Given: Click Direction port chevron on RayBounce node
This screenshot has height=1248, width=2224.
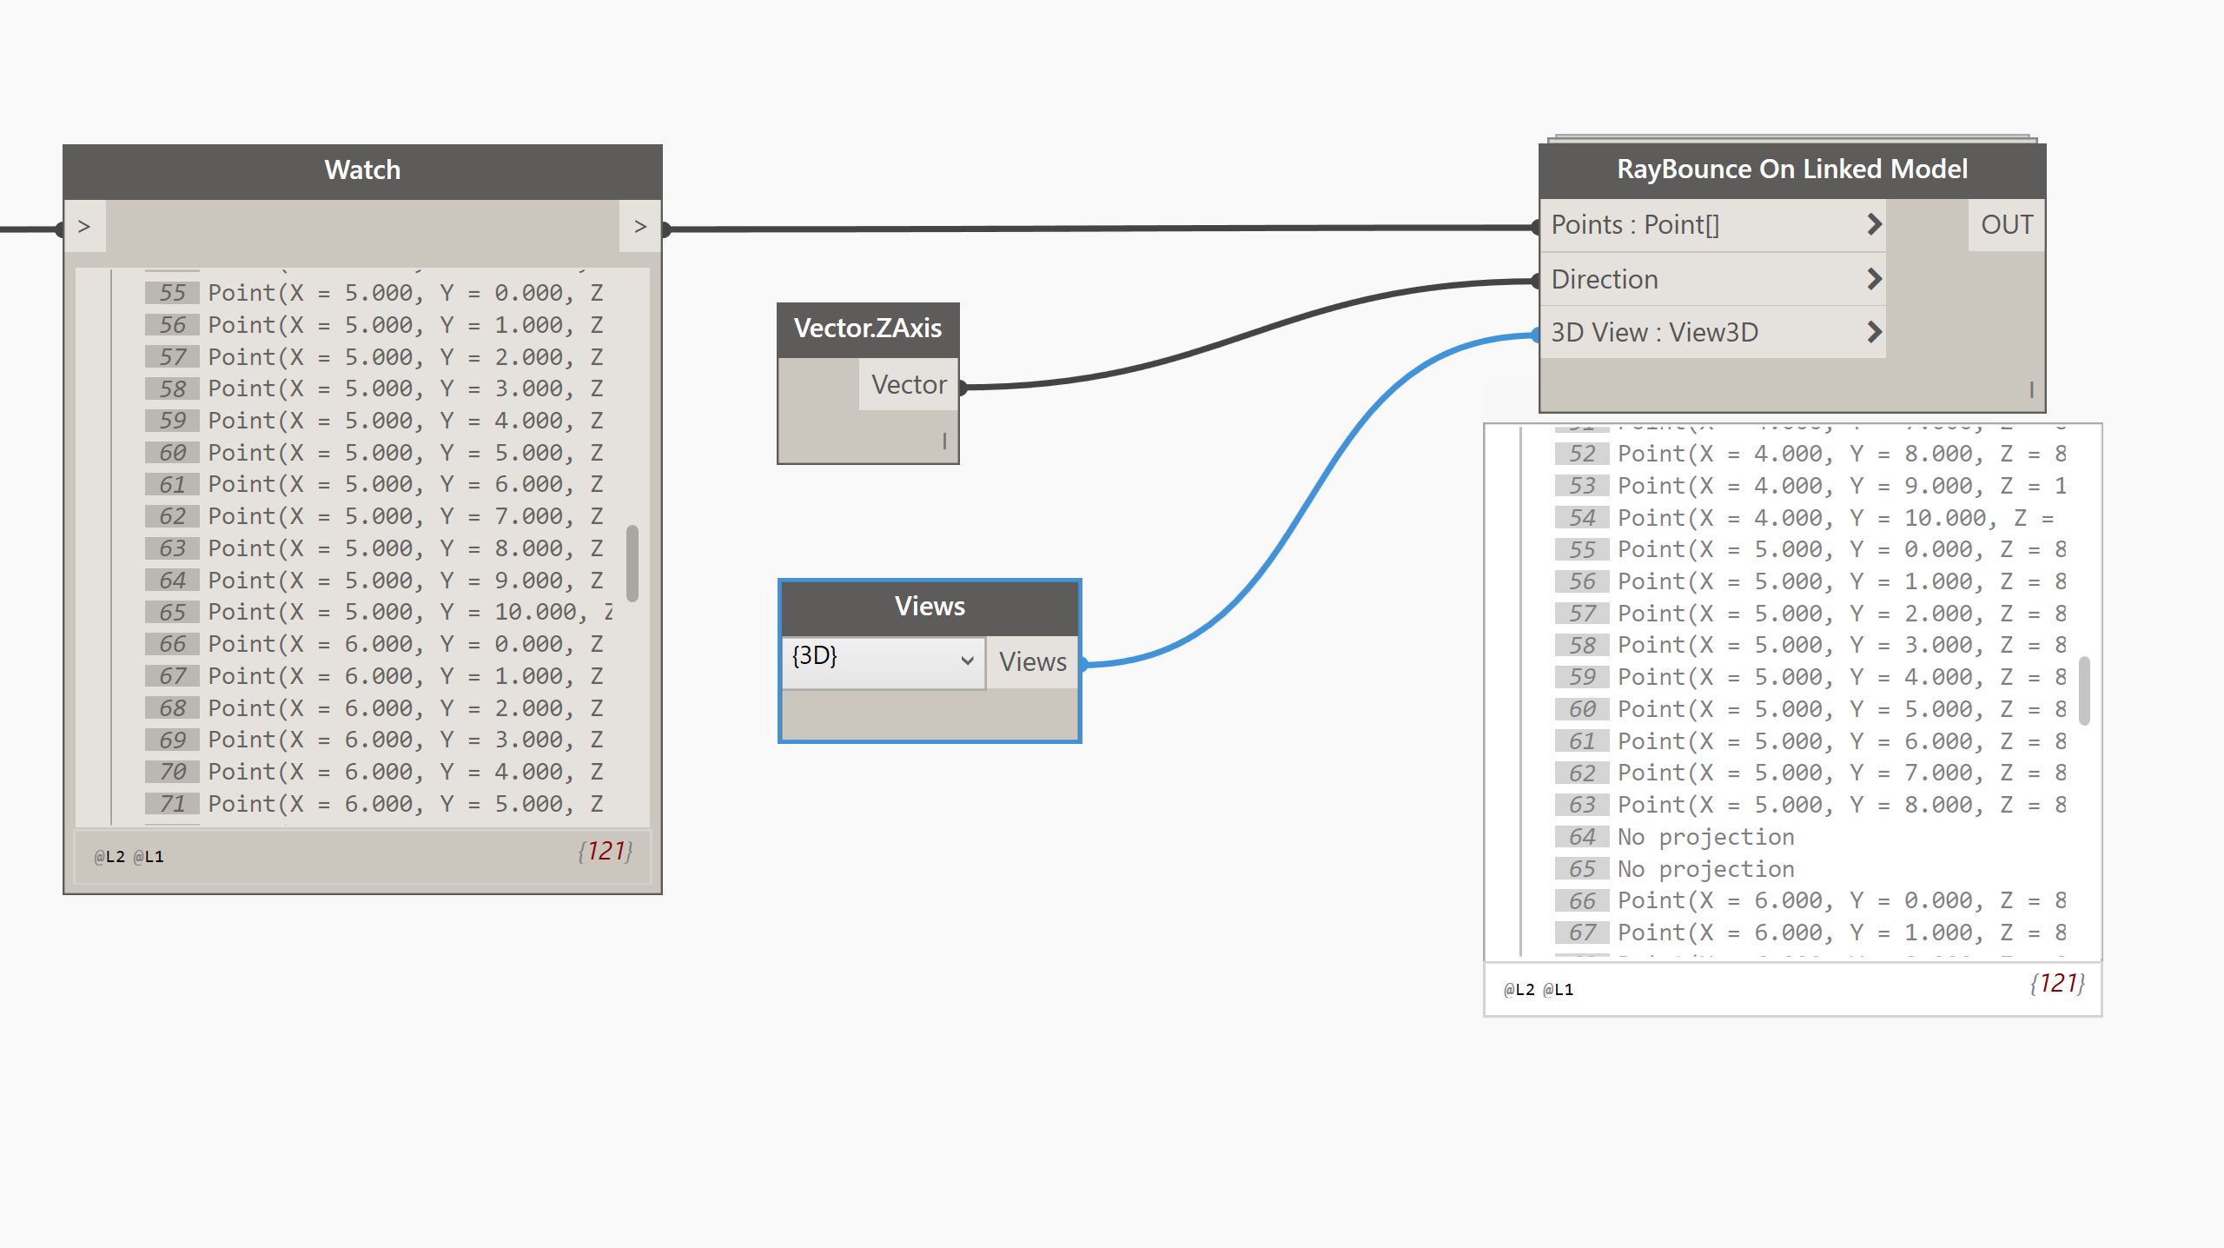Looking at the screenshot, I should click(1874, 279).
